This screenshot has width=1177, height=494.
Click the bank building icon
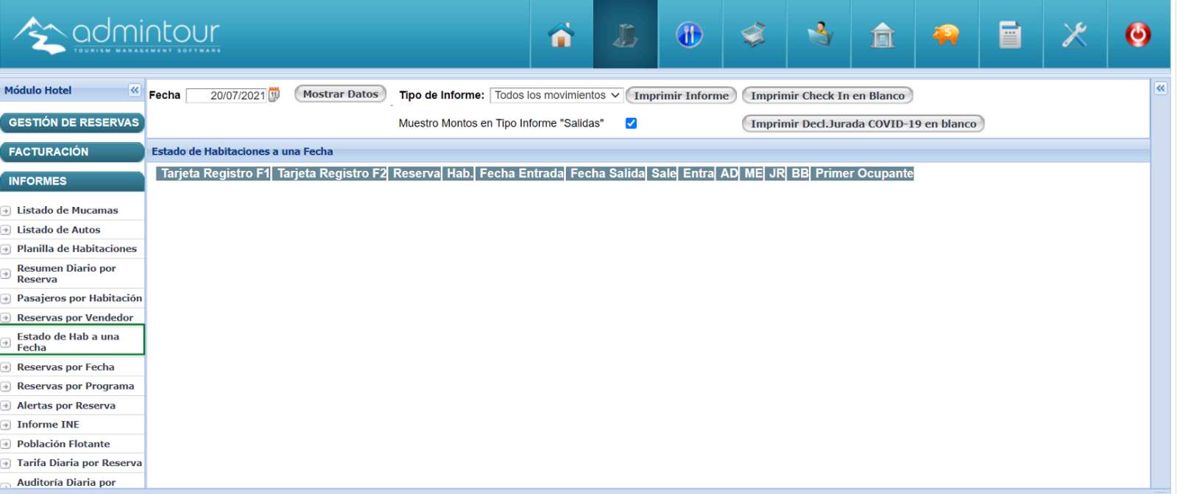coord(883,35)
